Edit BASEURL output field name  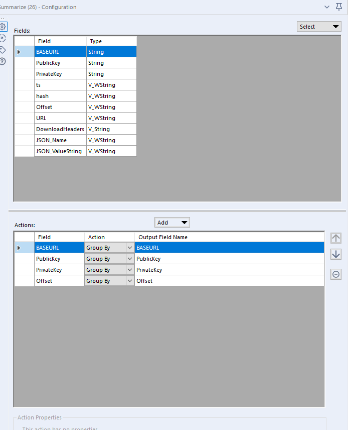229,248
